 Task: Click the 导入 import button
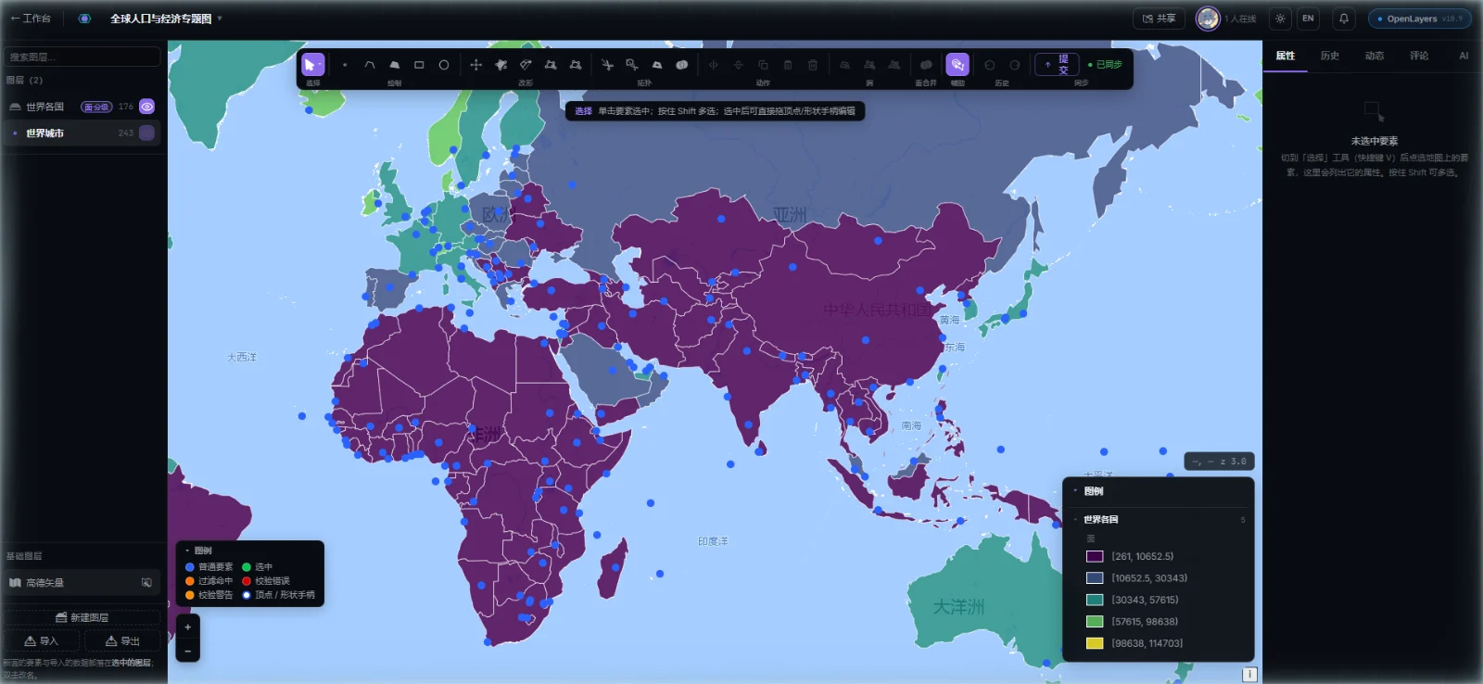[x=42, y=641]
